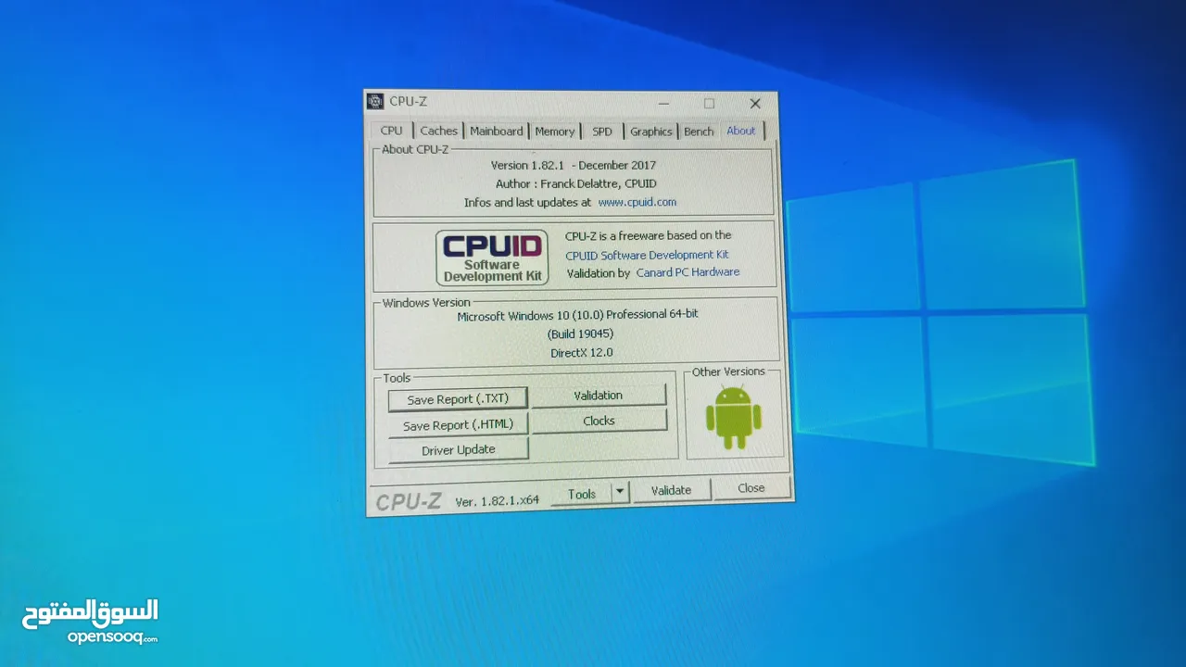Screen dimensions: 1186x667
Task: Click the Save Report (.TXT) button
Action: point(458,398)
